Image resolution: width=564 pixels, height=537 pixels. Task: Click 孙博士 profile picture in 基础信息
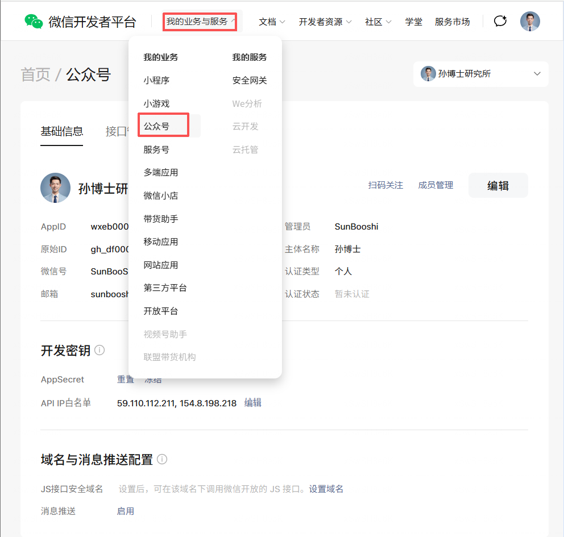coord(55,188)
